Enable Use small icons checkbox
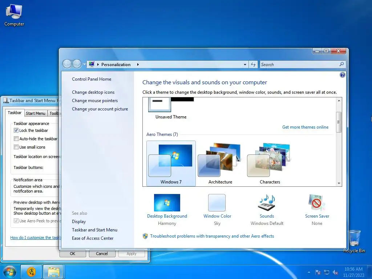Screen dimensions: 372x279 coord(16,147)
